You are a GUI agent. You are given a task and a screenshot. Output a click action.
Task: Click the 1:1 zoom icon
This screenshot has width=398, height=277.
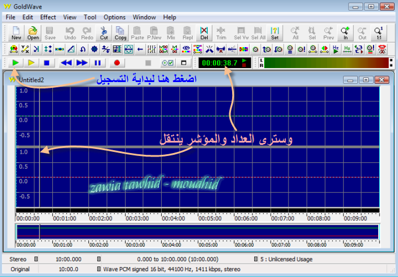coord(379,33)
